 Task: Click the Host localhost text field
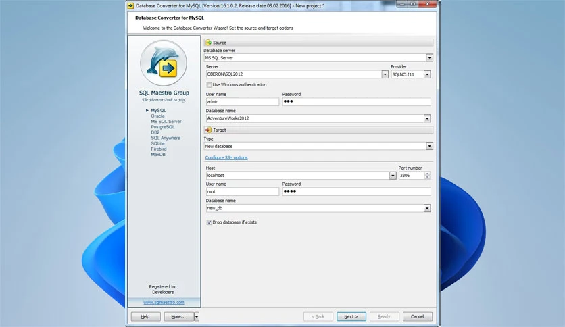pyautogui.click(x=297, y=176)
